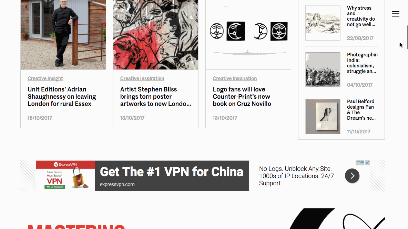Open Why stress and creativity sidebar headline
The height and width of the screenshot is (229, 408).
tap(361, 17)
